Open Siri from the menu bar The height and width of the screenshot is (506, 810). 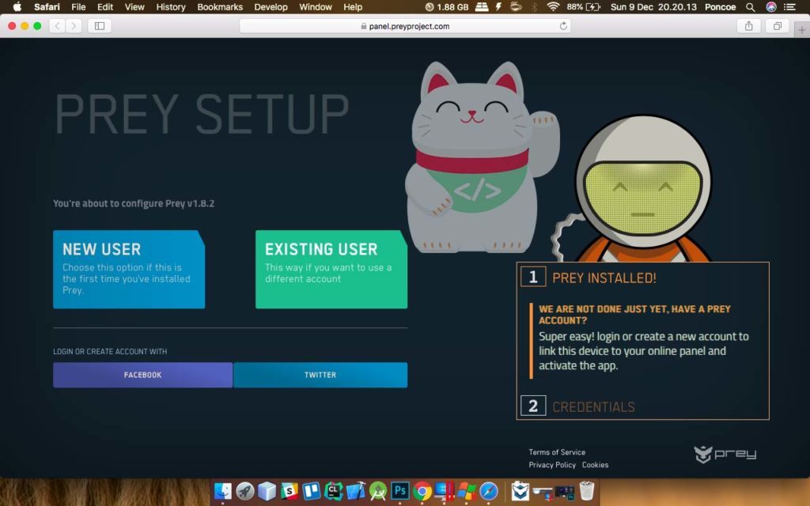771,6
